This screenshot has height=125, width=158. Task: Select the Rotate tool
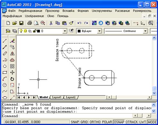point(12,79)
